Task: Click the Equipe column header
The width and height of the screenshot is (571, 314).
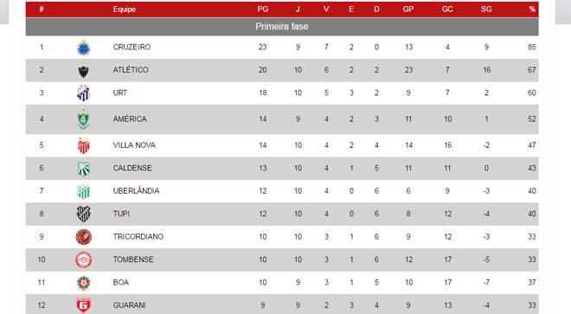Action: tap(125, 10)
